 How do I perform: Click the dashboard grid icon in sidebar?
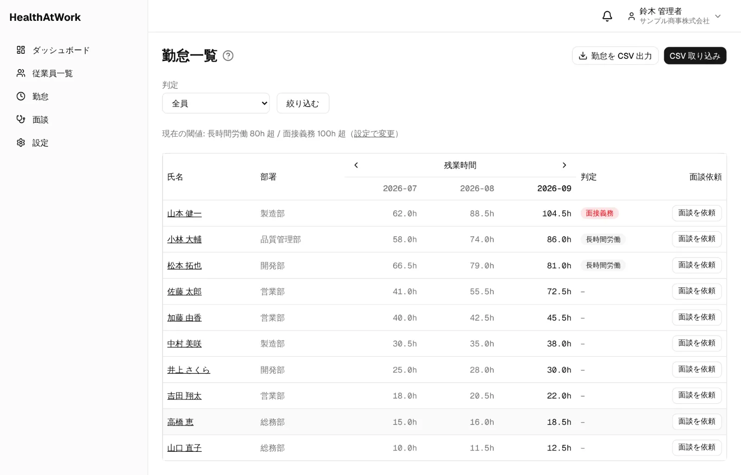21,50
